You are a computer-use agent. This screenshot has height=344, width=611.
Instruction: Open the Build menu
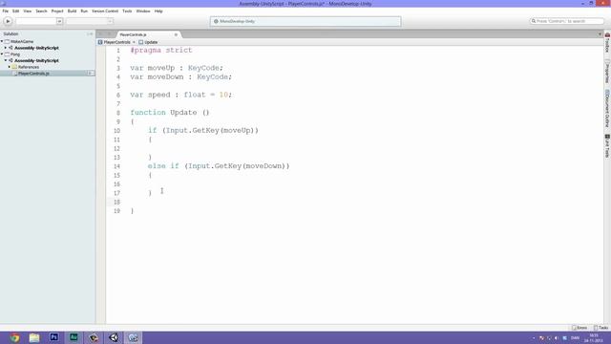click(73, 11)
